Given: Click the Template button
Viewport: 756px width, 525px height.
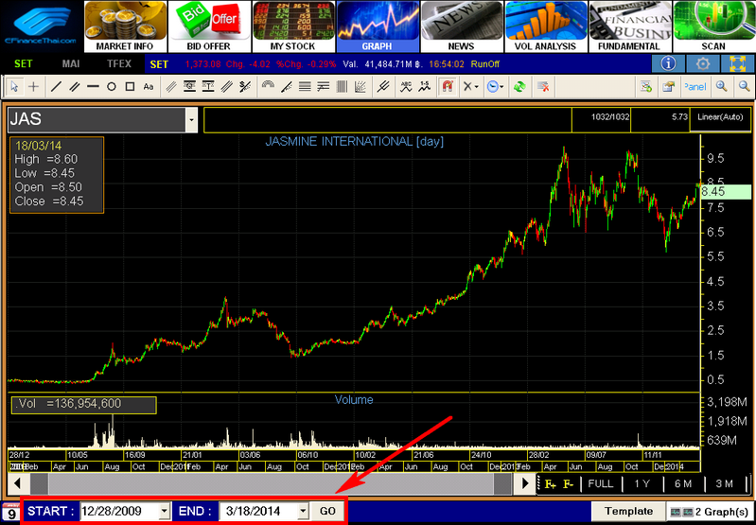Looking at the screenshot, I should pyautogui.click(x=628, y=511).
